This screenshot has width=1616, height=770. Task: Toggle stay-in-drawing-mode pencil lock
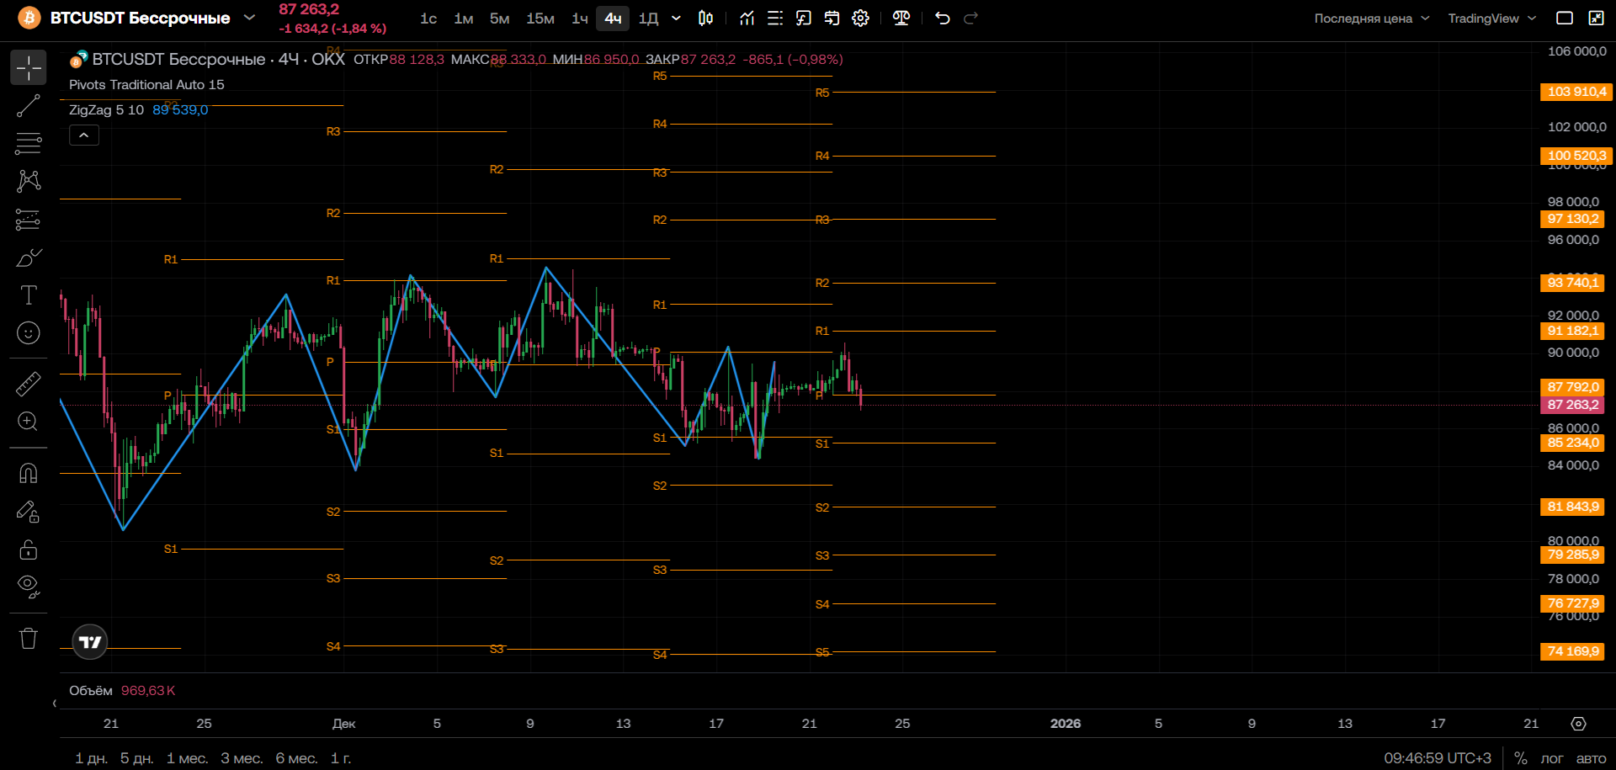pyautogui.click(x=29, y=512)
